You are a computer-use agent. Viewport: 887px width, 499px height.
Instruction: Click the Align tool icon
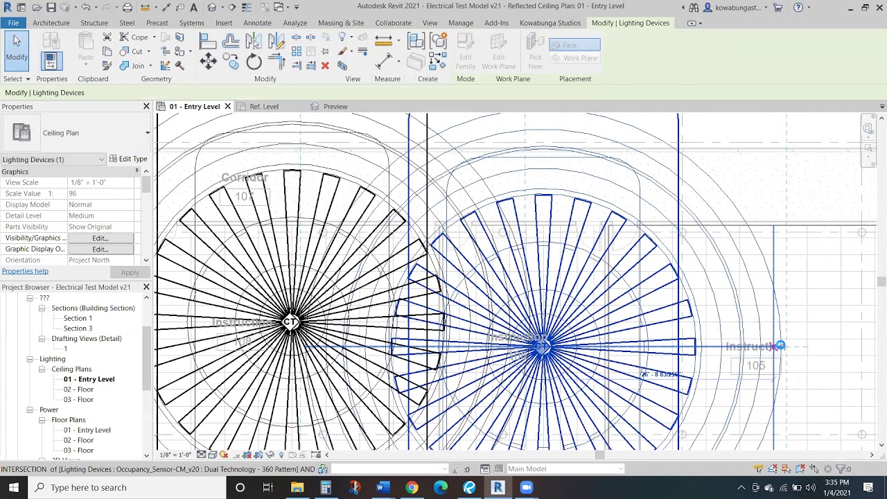click(x=208, y=41)
